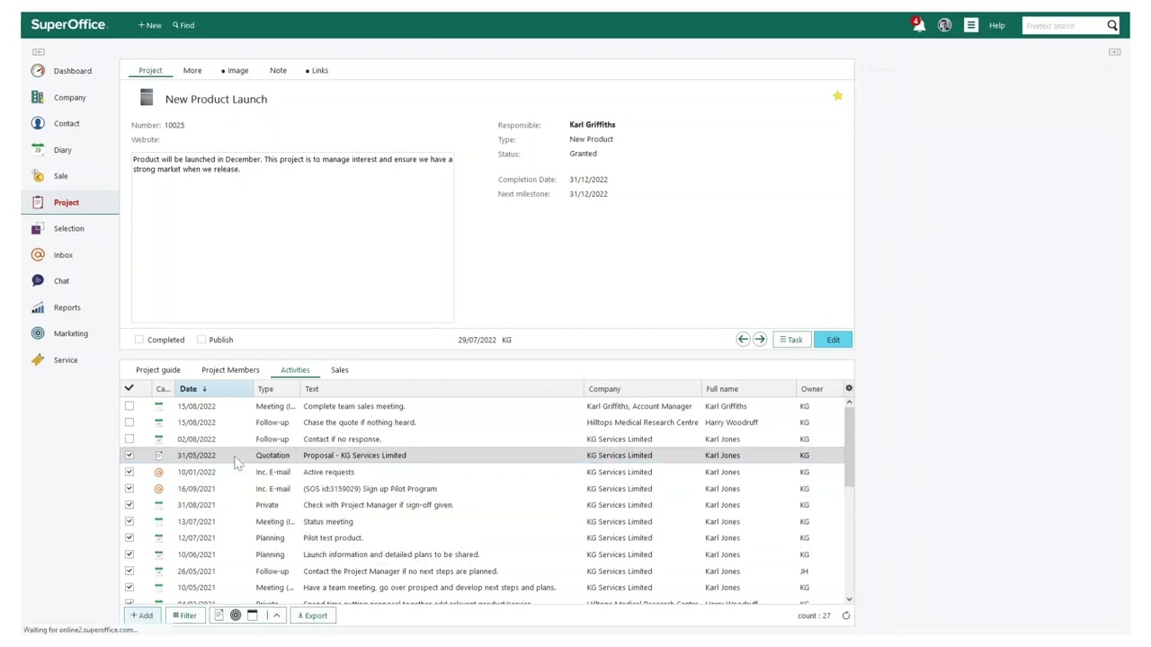Screen dimensions: 1151x647
Task: Uncheck the 'Proposal - KG Services Limited' row
Action: [129, 456]
